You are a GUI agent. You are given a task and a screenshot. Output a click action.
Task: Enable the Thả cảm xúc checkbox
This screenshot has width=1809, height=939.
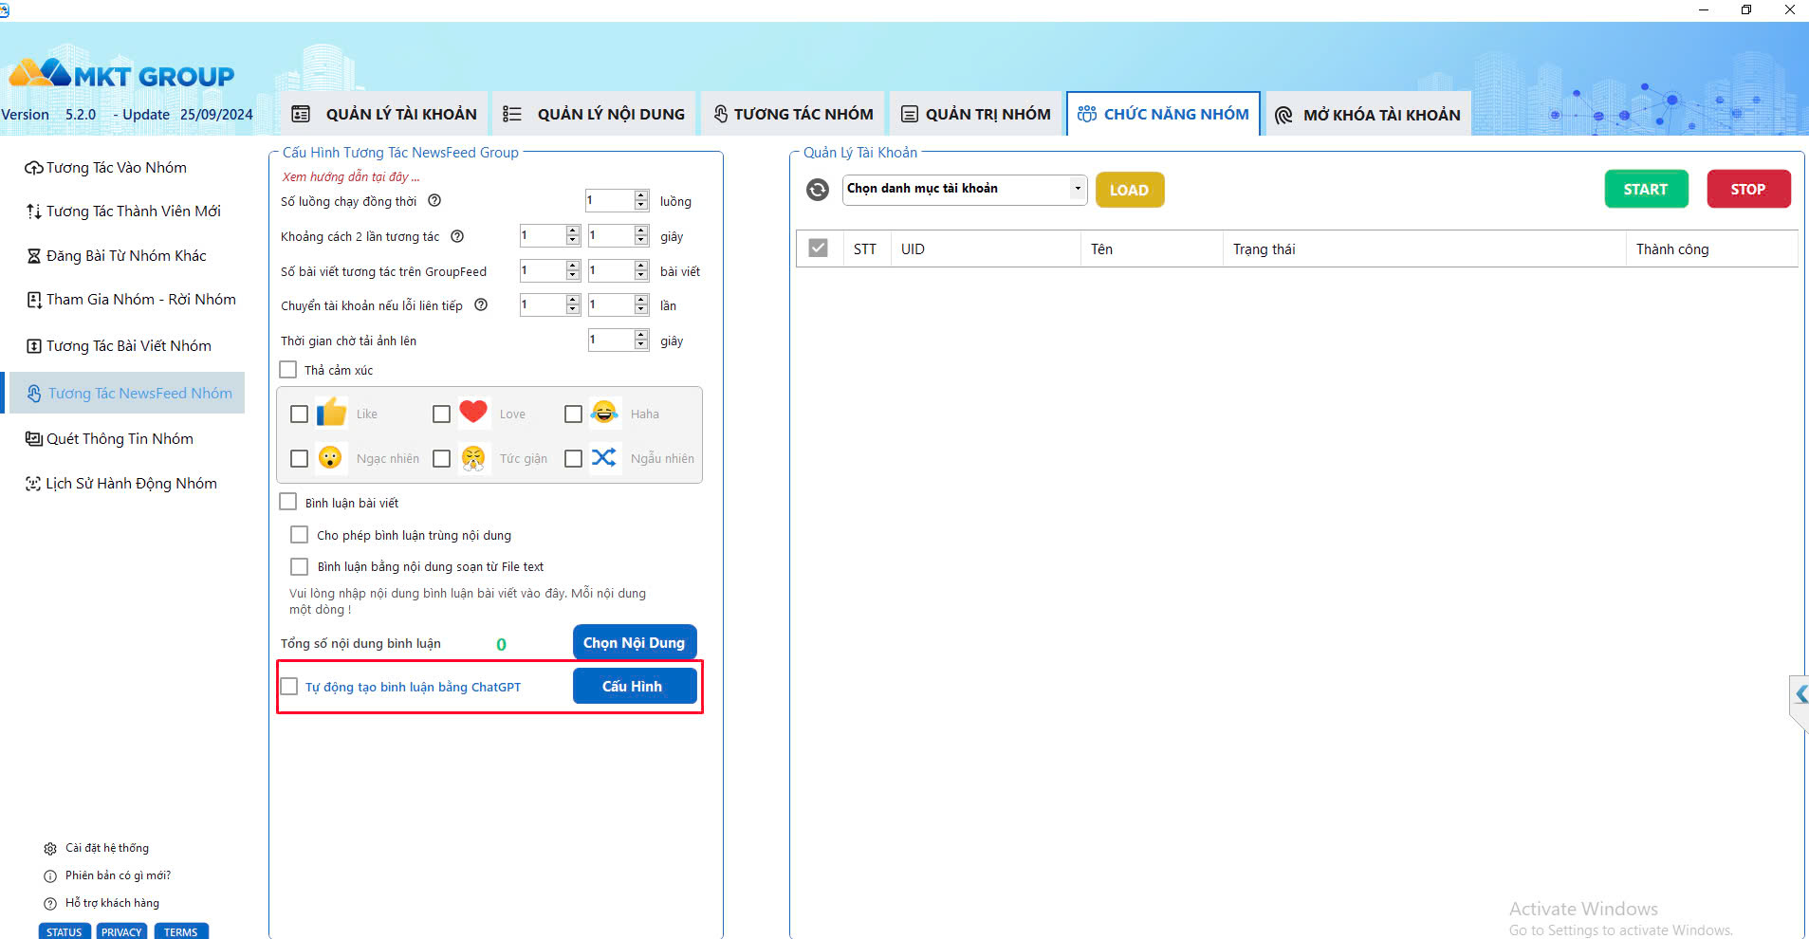[288, 369]
